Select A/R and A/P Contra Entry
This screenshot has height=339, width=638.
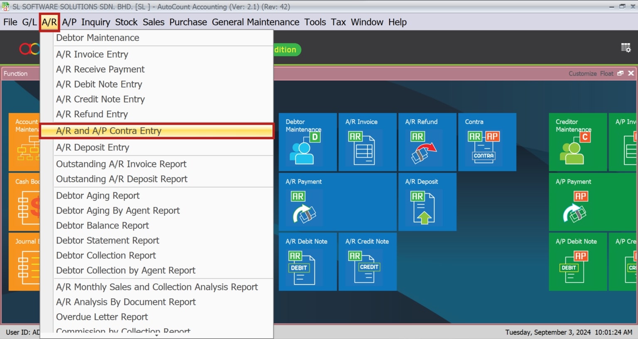pyautogui.click(x=109, y=131)
